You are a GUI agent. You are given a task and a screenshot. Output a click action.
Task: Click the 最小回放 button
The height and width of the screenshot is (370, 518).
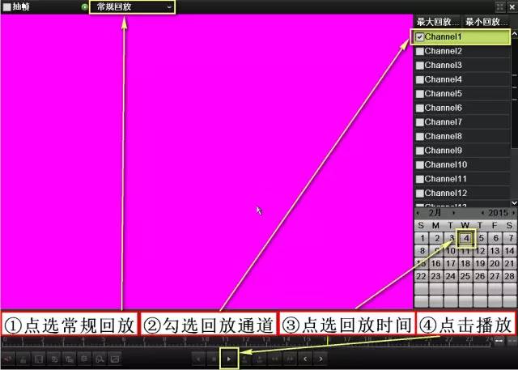click(x=485, y=21)
